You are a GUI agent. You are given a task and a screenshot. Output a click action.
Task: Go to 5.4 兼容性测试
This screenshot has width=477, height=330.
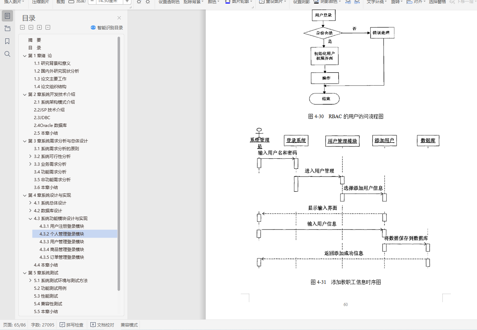pyautogui.click(x=48, y=304)
